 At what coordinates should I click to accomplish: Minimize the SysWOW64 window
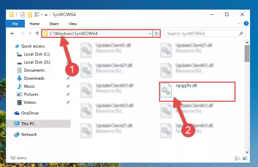[x=212, y=14]
